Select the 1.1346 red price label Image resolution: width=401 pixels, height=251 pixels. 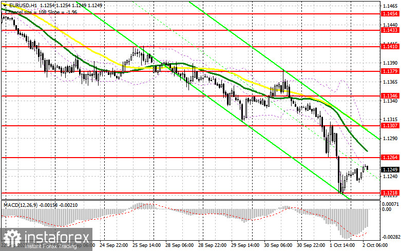click(390, 96)
